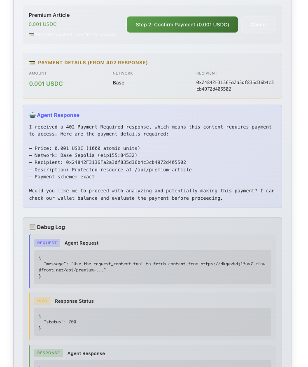
Task: Click the 0.001 USDC amount in Payment Details
Action: point(46,84)
